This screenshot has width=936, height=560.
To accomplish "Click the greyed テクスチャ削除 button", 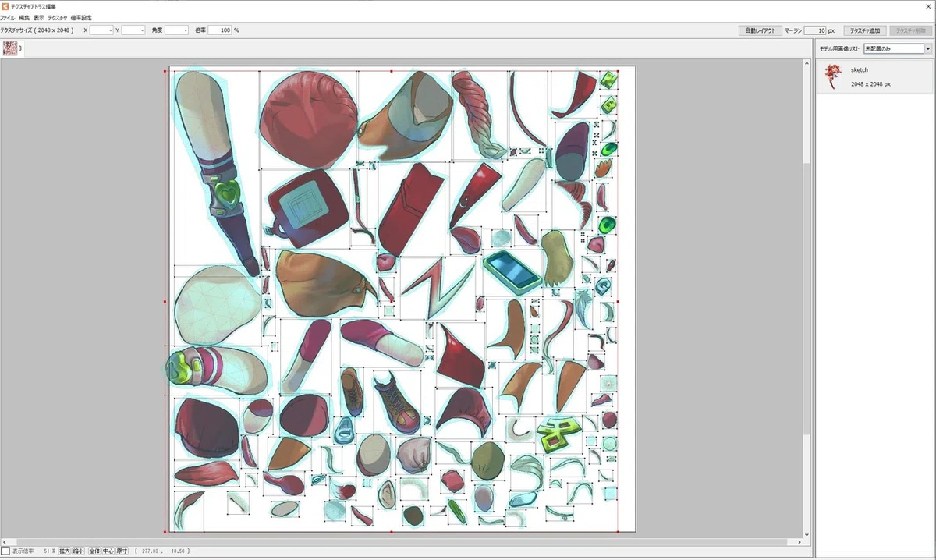I will (x=911, y=30).
